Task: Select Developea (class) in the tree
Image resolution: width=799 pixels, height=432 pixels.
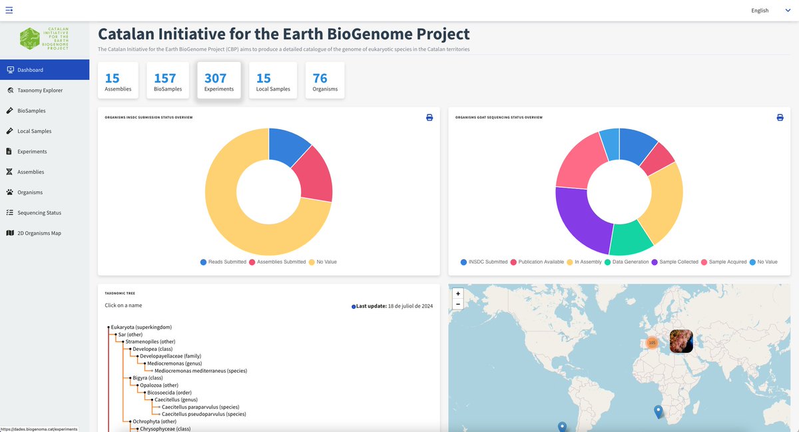Action: click(x=153, y=349)
